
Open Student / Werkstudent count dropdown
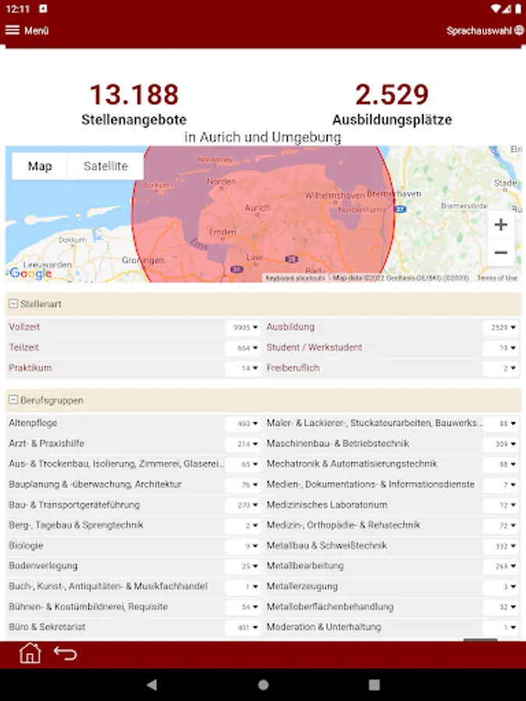501,348
